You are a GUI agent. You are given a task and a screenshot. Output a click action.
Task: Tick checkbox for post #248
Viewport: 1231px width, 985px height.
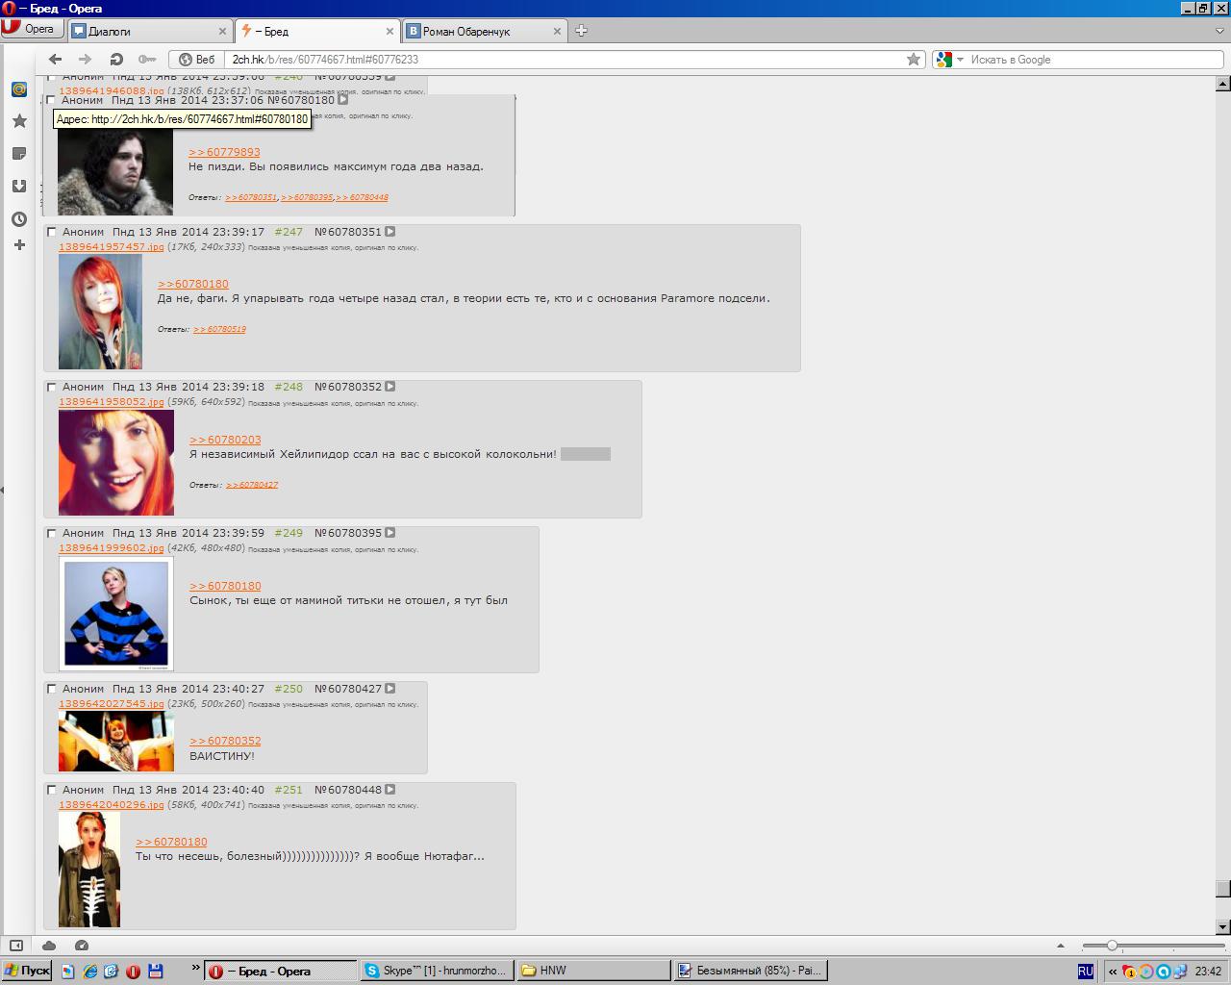coord(52,387)
